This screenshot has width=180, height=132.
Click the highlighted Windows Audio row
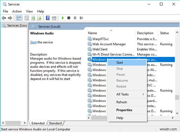pos(131,60)
